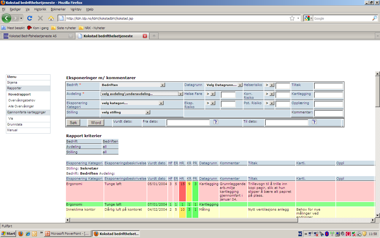Expand the Stilling dropdown

coord(148,112)
